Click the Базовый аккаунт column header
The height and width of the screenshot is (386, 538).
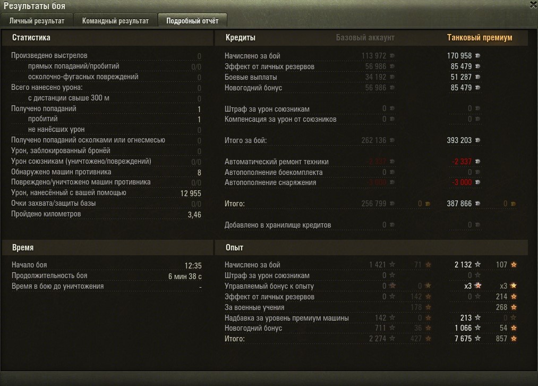[x=365, y=37]
